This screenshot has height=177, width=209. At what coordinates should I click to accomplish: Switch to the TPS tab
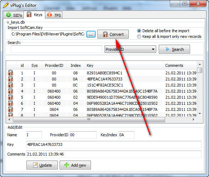(x=54, y=15)
